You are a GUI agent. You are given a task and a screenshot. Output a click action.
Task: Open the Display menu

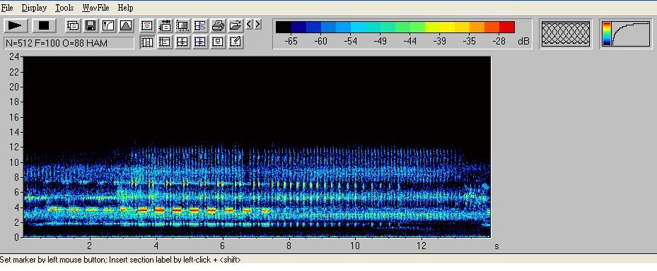[x=34, y=8]
